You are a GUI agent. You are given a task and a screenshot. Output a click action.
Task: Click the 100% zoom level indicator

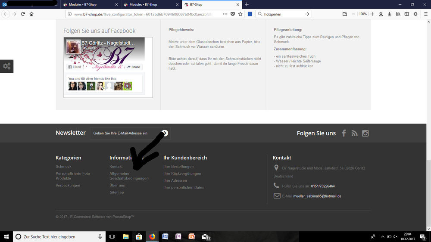pos(363,14)
